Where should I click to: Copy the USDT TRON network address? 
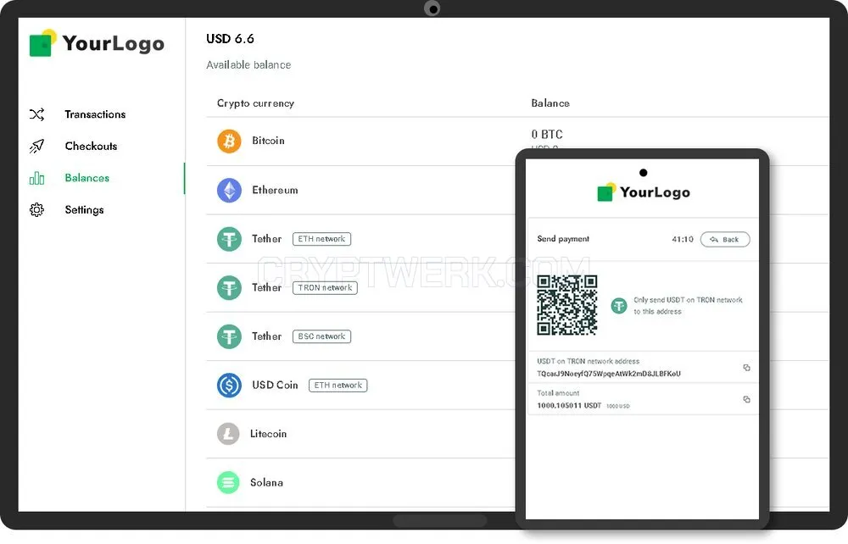click(x=746, y=368)
